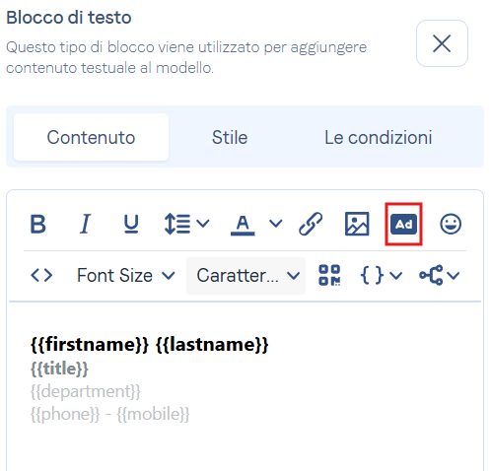Viewport: 491px width, 471px height.
Task: Toggle italic formatting
Action: (x=85, y=225)
